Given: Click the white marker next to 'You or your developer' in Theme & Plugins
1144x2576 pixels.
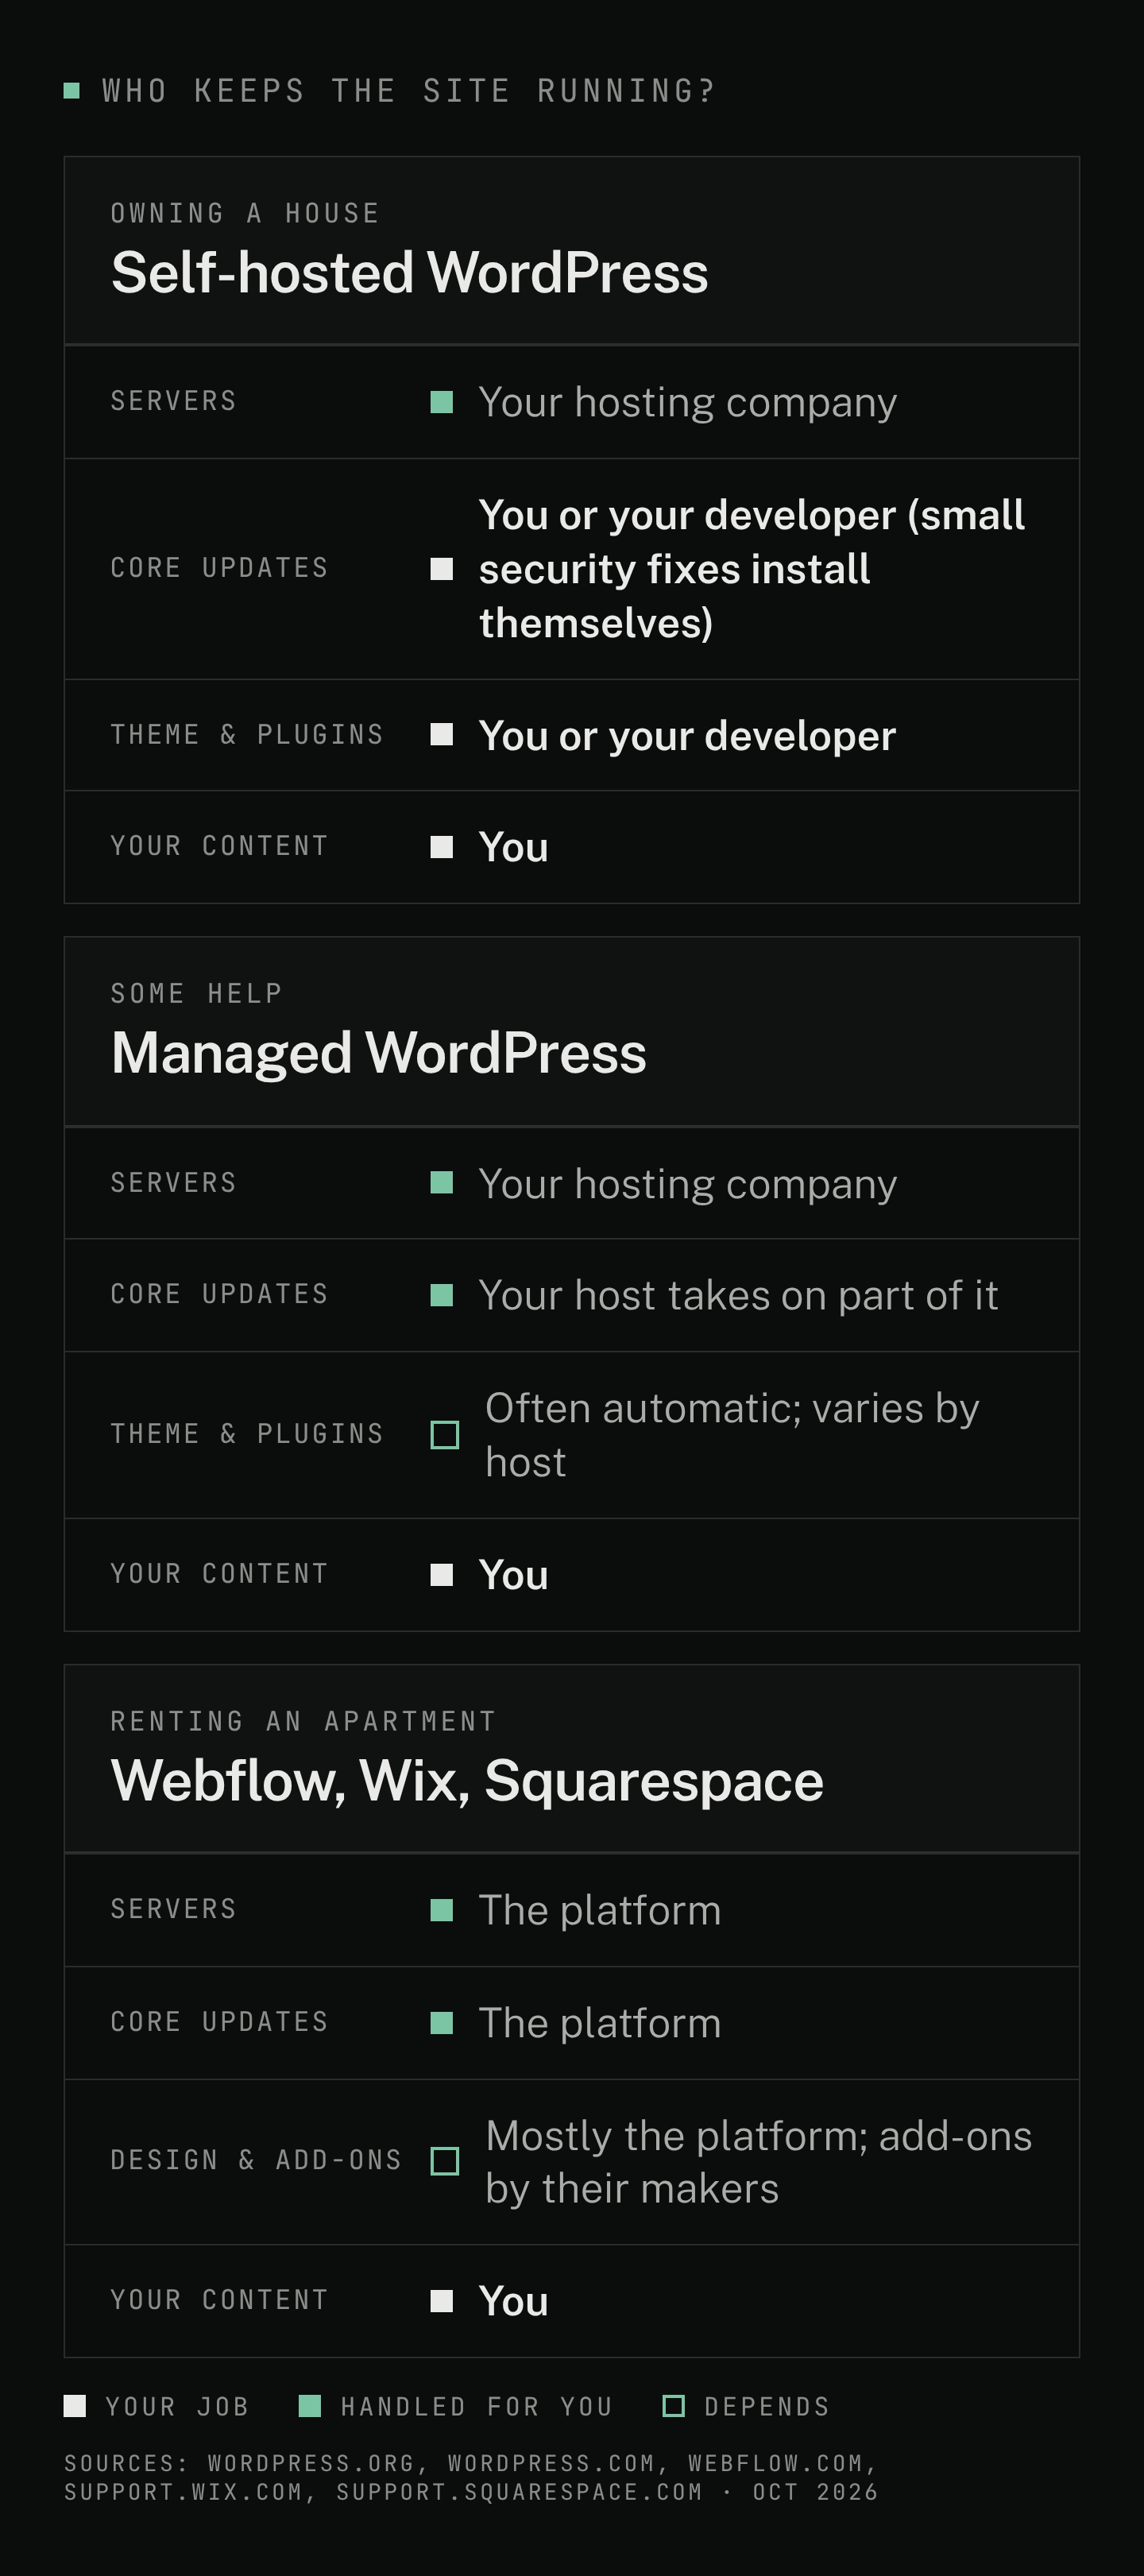Looking at the screenshot, I should [x=441, y=735].
